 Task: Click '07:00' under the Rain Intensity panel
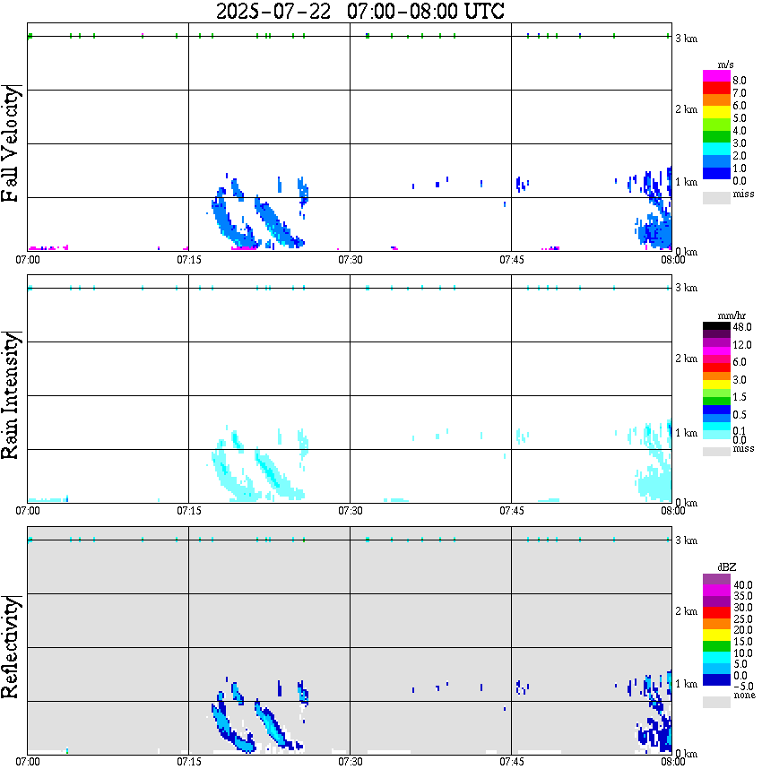pos(28,511)
